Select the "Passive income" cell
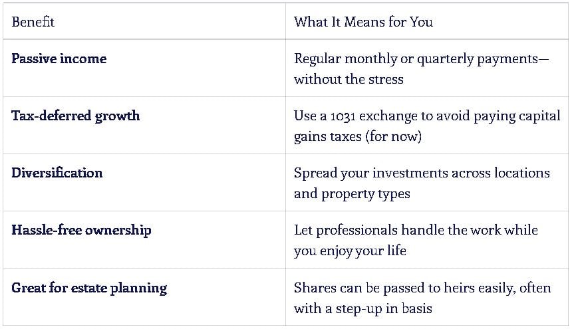572x329 pixels. pyautogui.click(x=59, y=58)
